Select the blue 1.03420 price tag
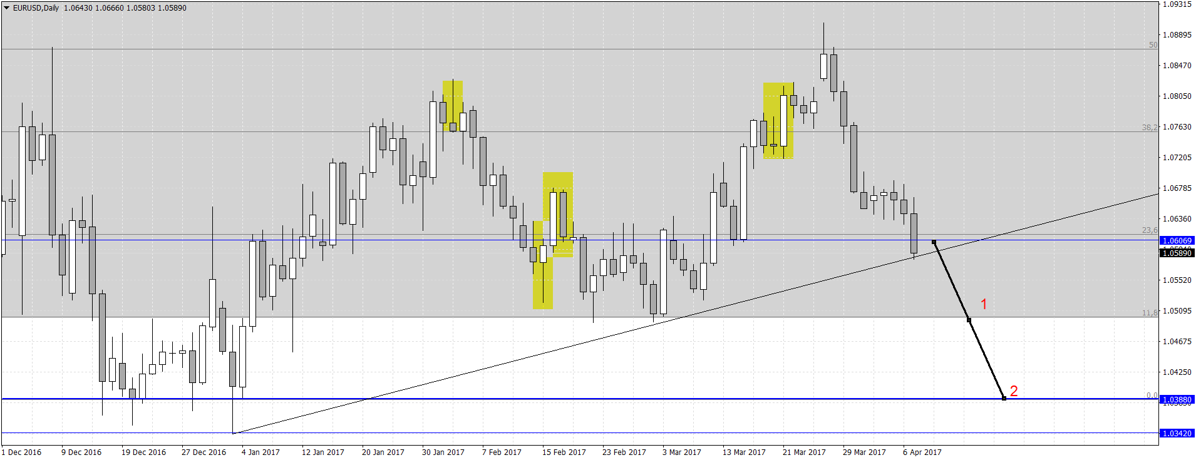Screen dimensions: 1196x460 coord(1177,433)
